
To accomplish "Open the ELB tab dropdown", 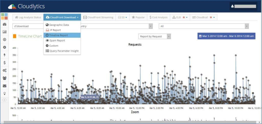I will point(180,17).
